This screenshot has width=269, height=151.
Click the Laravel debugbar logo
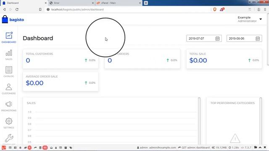point(4,148)
